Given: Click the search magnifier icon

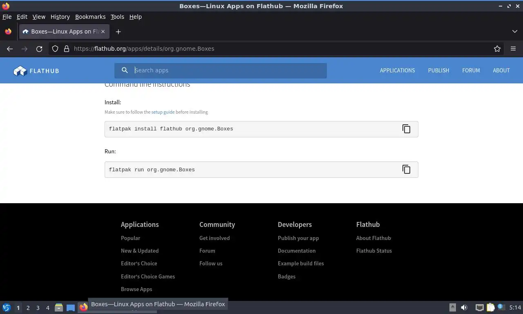Looking at the screenshot, I should click(125, 70).
